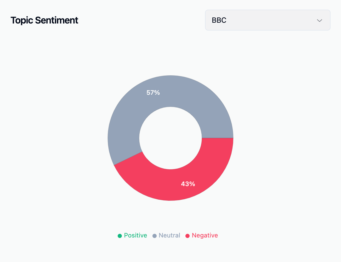Image resolution: width=341 pixels, height=262 pixels.
Task: Click the lower-left Neutral and Negative boundary line
Action: (x=128, y=158)
